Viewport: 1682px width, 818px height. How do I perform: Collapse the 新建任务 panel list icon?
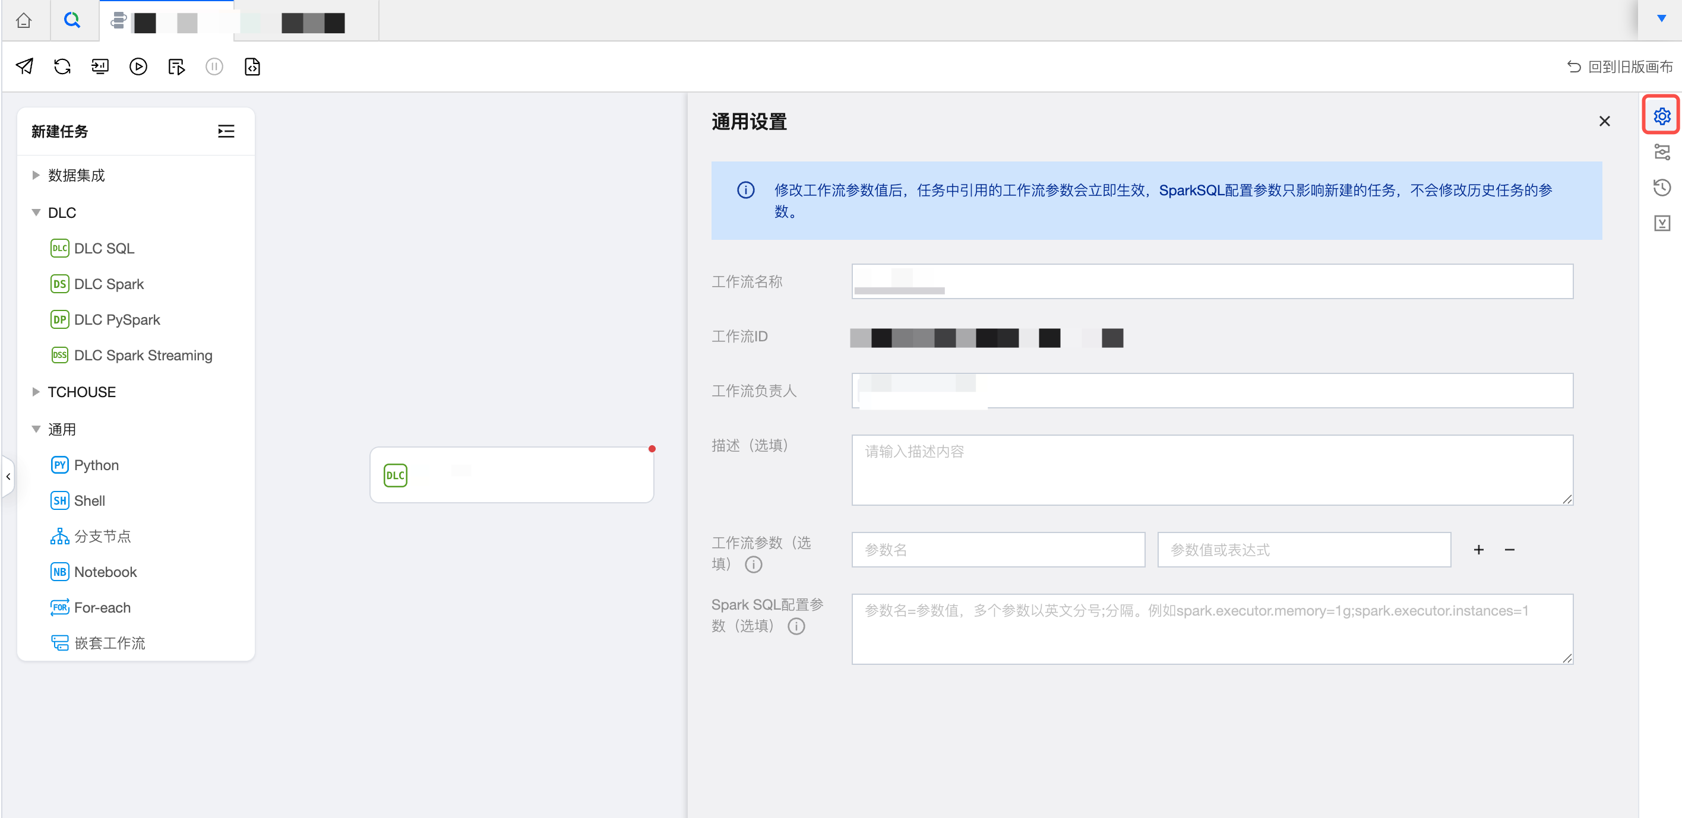point(226,131)
